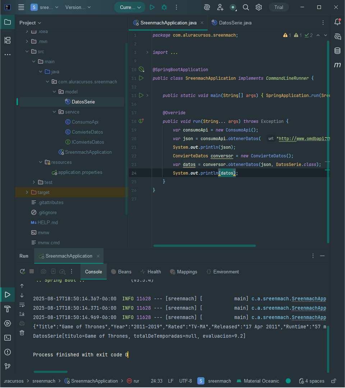Screen dimensions: 345x388
Task: Collapse the model package
Action: tap(54, 92)
